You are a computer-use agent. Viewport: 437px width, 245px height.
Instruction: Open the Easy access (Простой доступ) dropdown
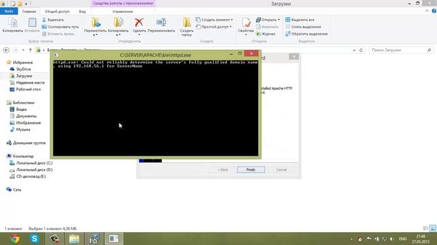214,27
